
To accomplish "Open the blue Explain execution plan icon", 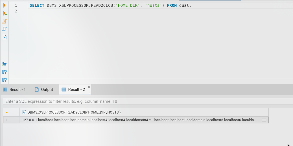I will point(5,29).
